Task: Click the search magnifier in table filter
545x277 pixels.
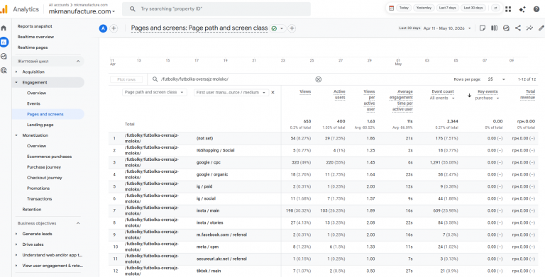Action: pyautogui.click(x=155, y=79)
